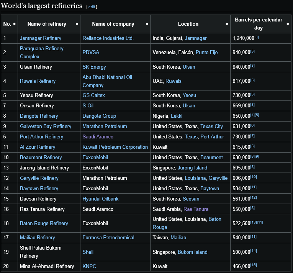Open visited Ras Tanura location link
The width and height of the screenshot is (293, 273).
click(x=196, y=209)
